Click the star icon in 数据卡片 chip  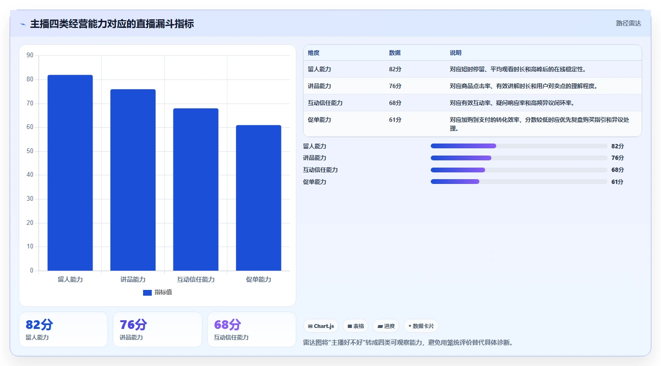(410, 326)
